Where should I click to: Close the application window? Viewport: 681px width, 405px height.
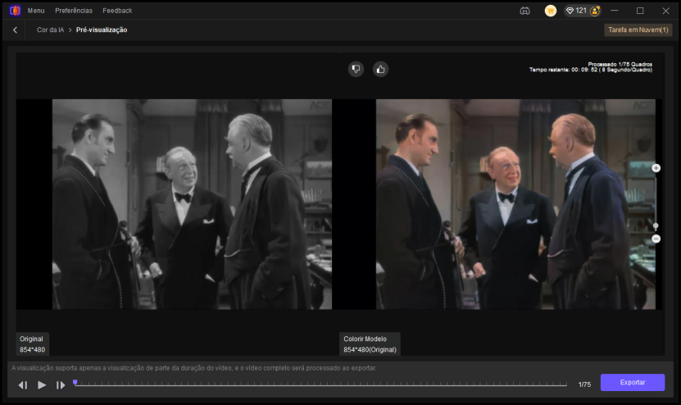[x=665, y=11]
